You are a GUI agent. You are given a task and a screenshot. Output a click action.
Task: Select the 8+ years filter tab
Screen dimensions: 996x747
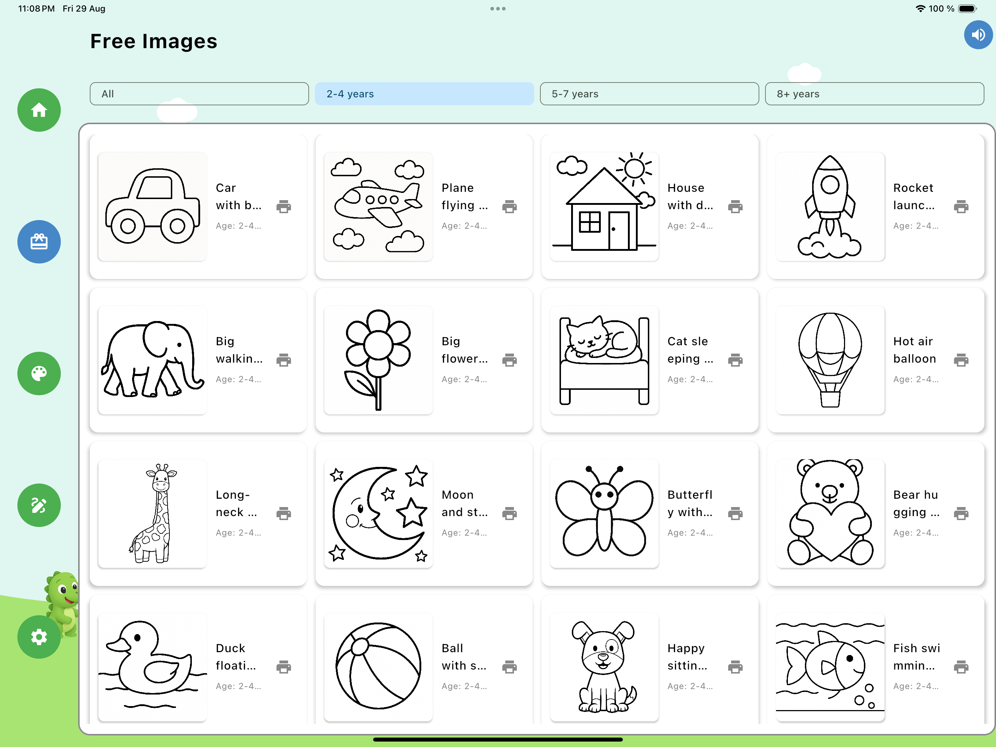[x=874, y=94]
